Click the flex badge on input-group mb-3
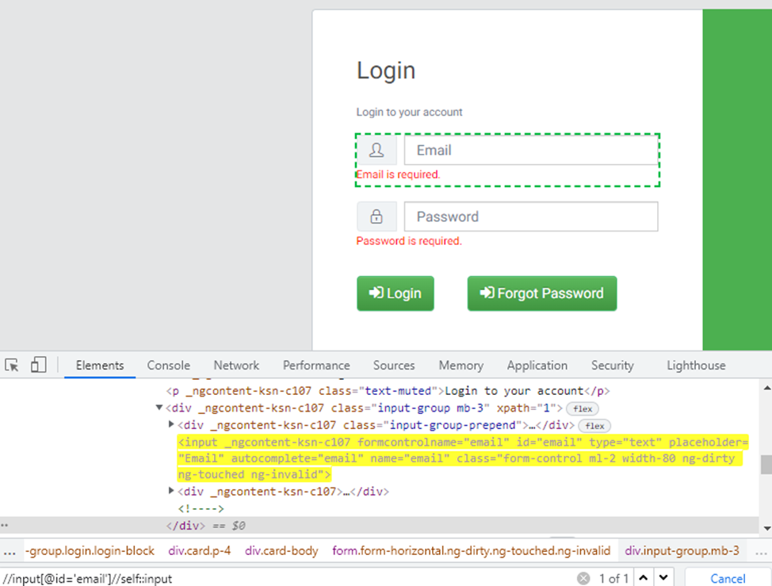 583,408
